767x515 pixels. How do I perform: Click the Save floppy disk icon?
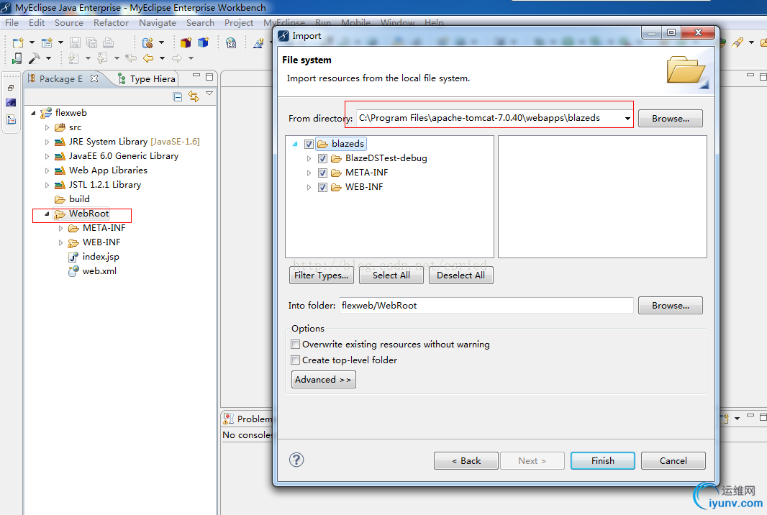coord(75,42)
